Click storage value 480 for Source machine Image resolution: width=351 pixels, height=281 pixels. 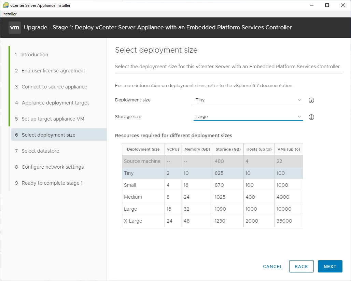tap(219, 161)
